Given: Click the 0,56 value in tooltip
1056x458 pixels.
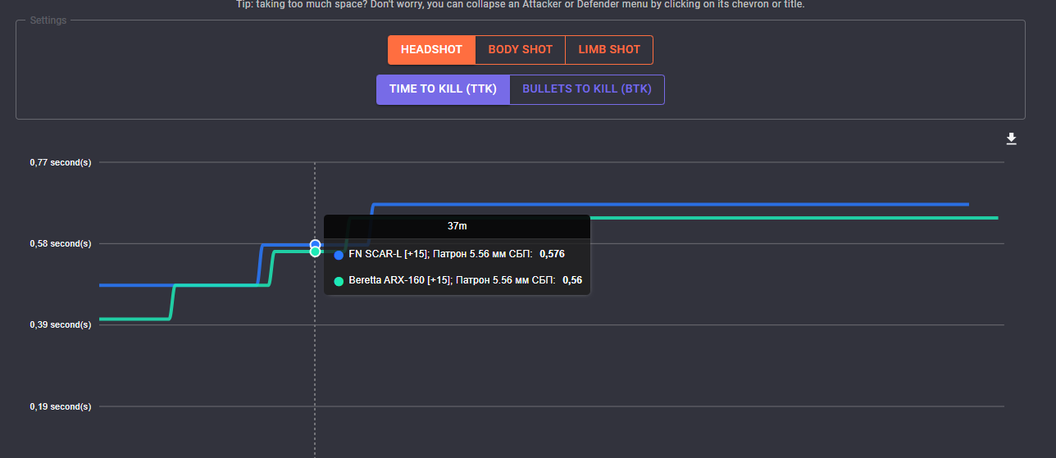Looking at the screenshot, I should point(572,280).
